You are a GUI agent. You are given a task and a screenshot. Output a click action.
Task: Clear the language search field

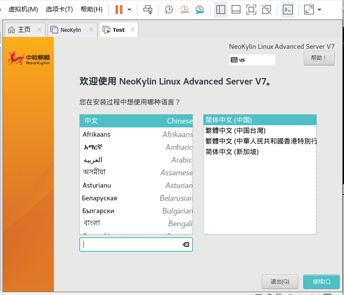click(x=186, y=244)
